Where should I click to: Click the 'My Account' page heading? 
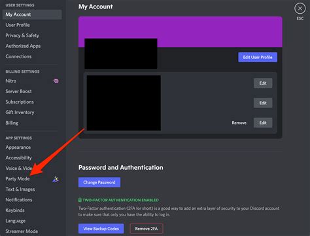click(95, 7)
